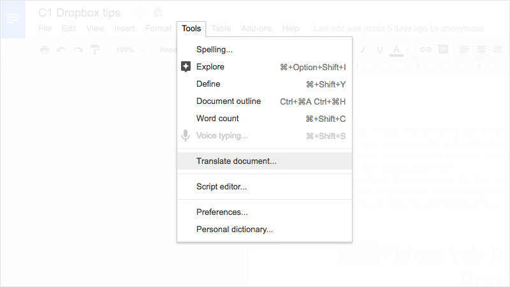Open the Heading style dropdown
Image resolution: width=510 pixels, height=287 pixels.
click(x=168, y=50)
